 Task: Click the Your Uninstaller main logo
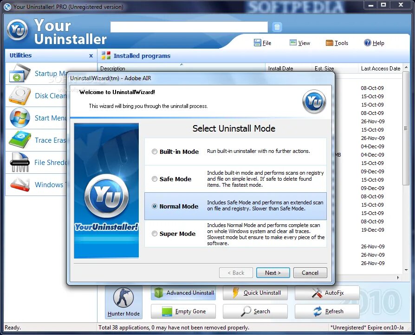[x=18, y=30]
